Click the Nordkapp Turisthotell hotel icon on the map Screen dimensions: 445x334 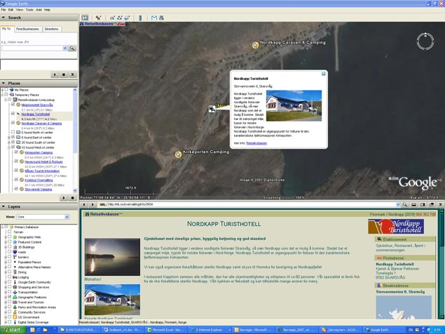(x=212, y=109)
